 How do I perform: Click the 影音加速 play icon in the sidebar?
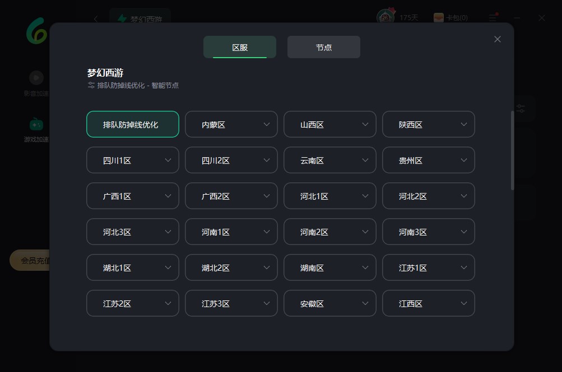coord(36,77)
